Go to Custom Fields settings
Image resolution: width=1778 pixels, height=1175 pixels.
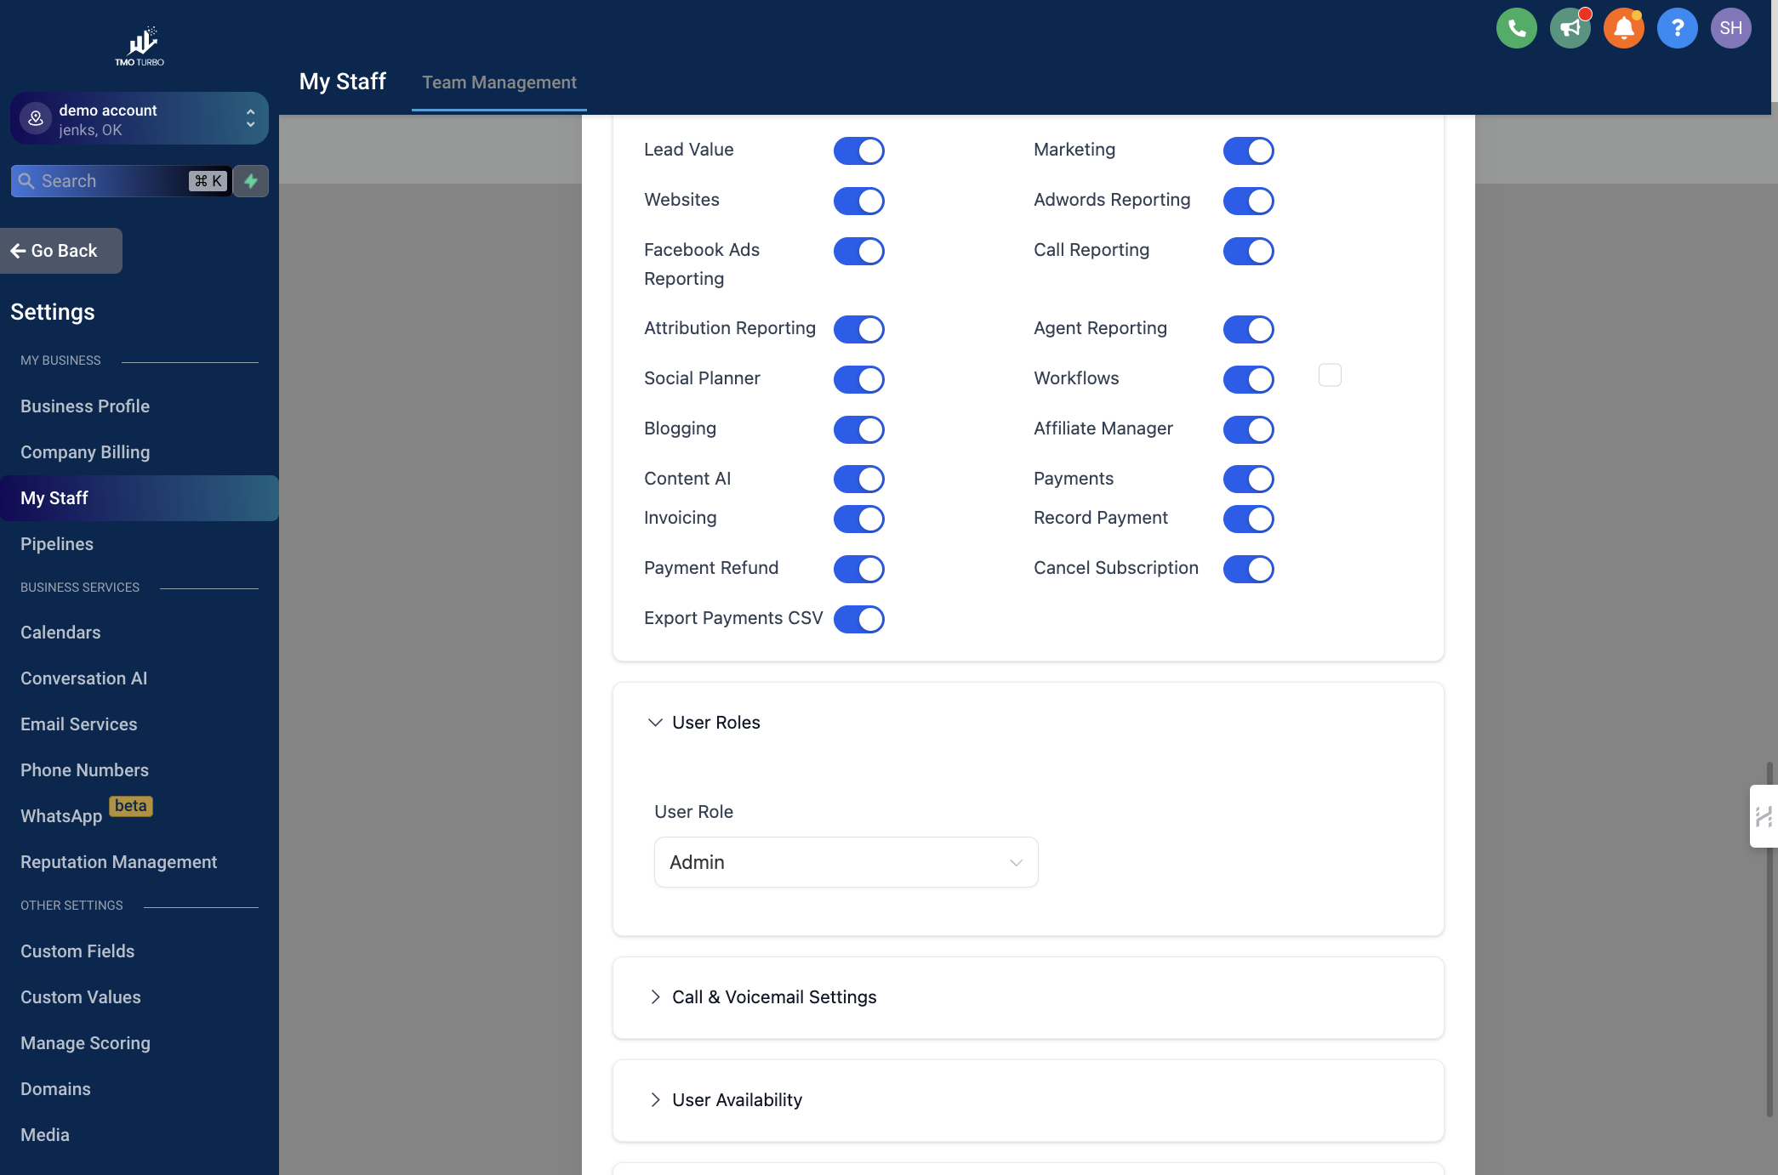point(77,951)
